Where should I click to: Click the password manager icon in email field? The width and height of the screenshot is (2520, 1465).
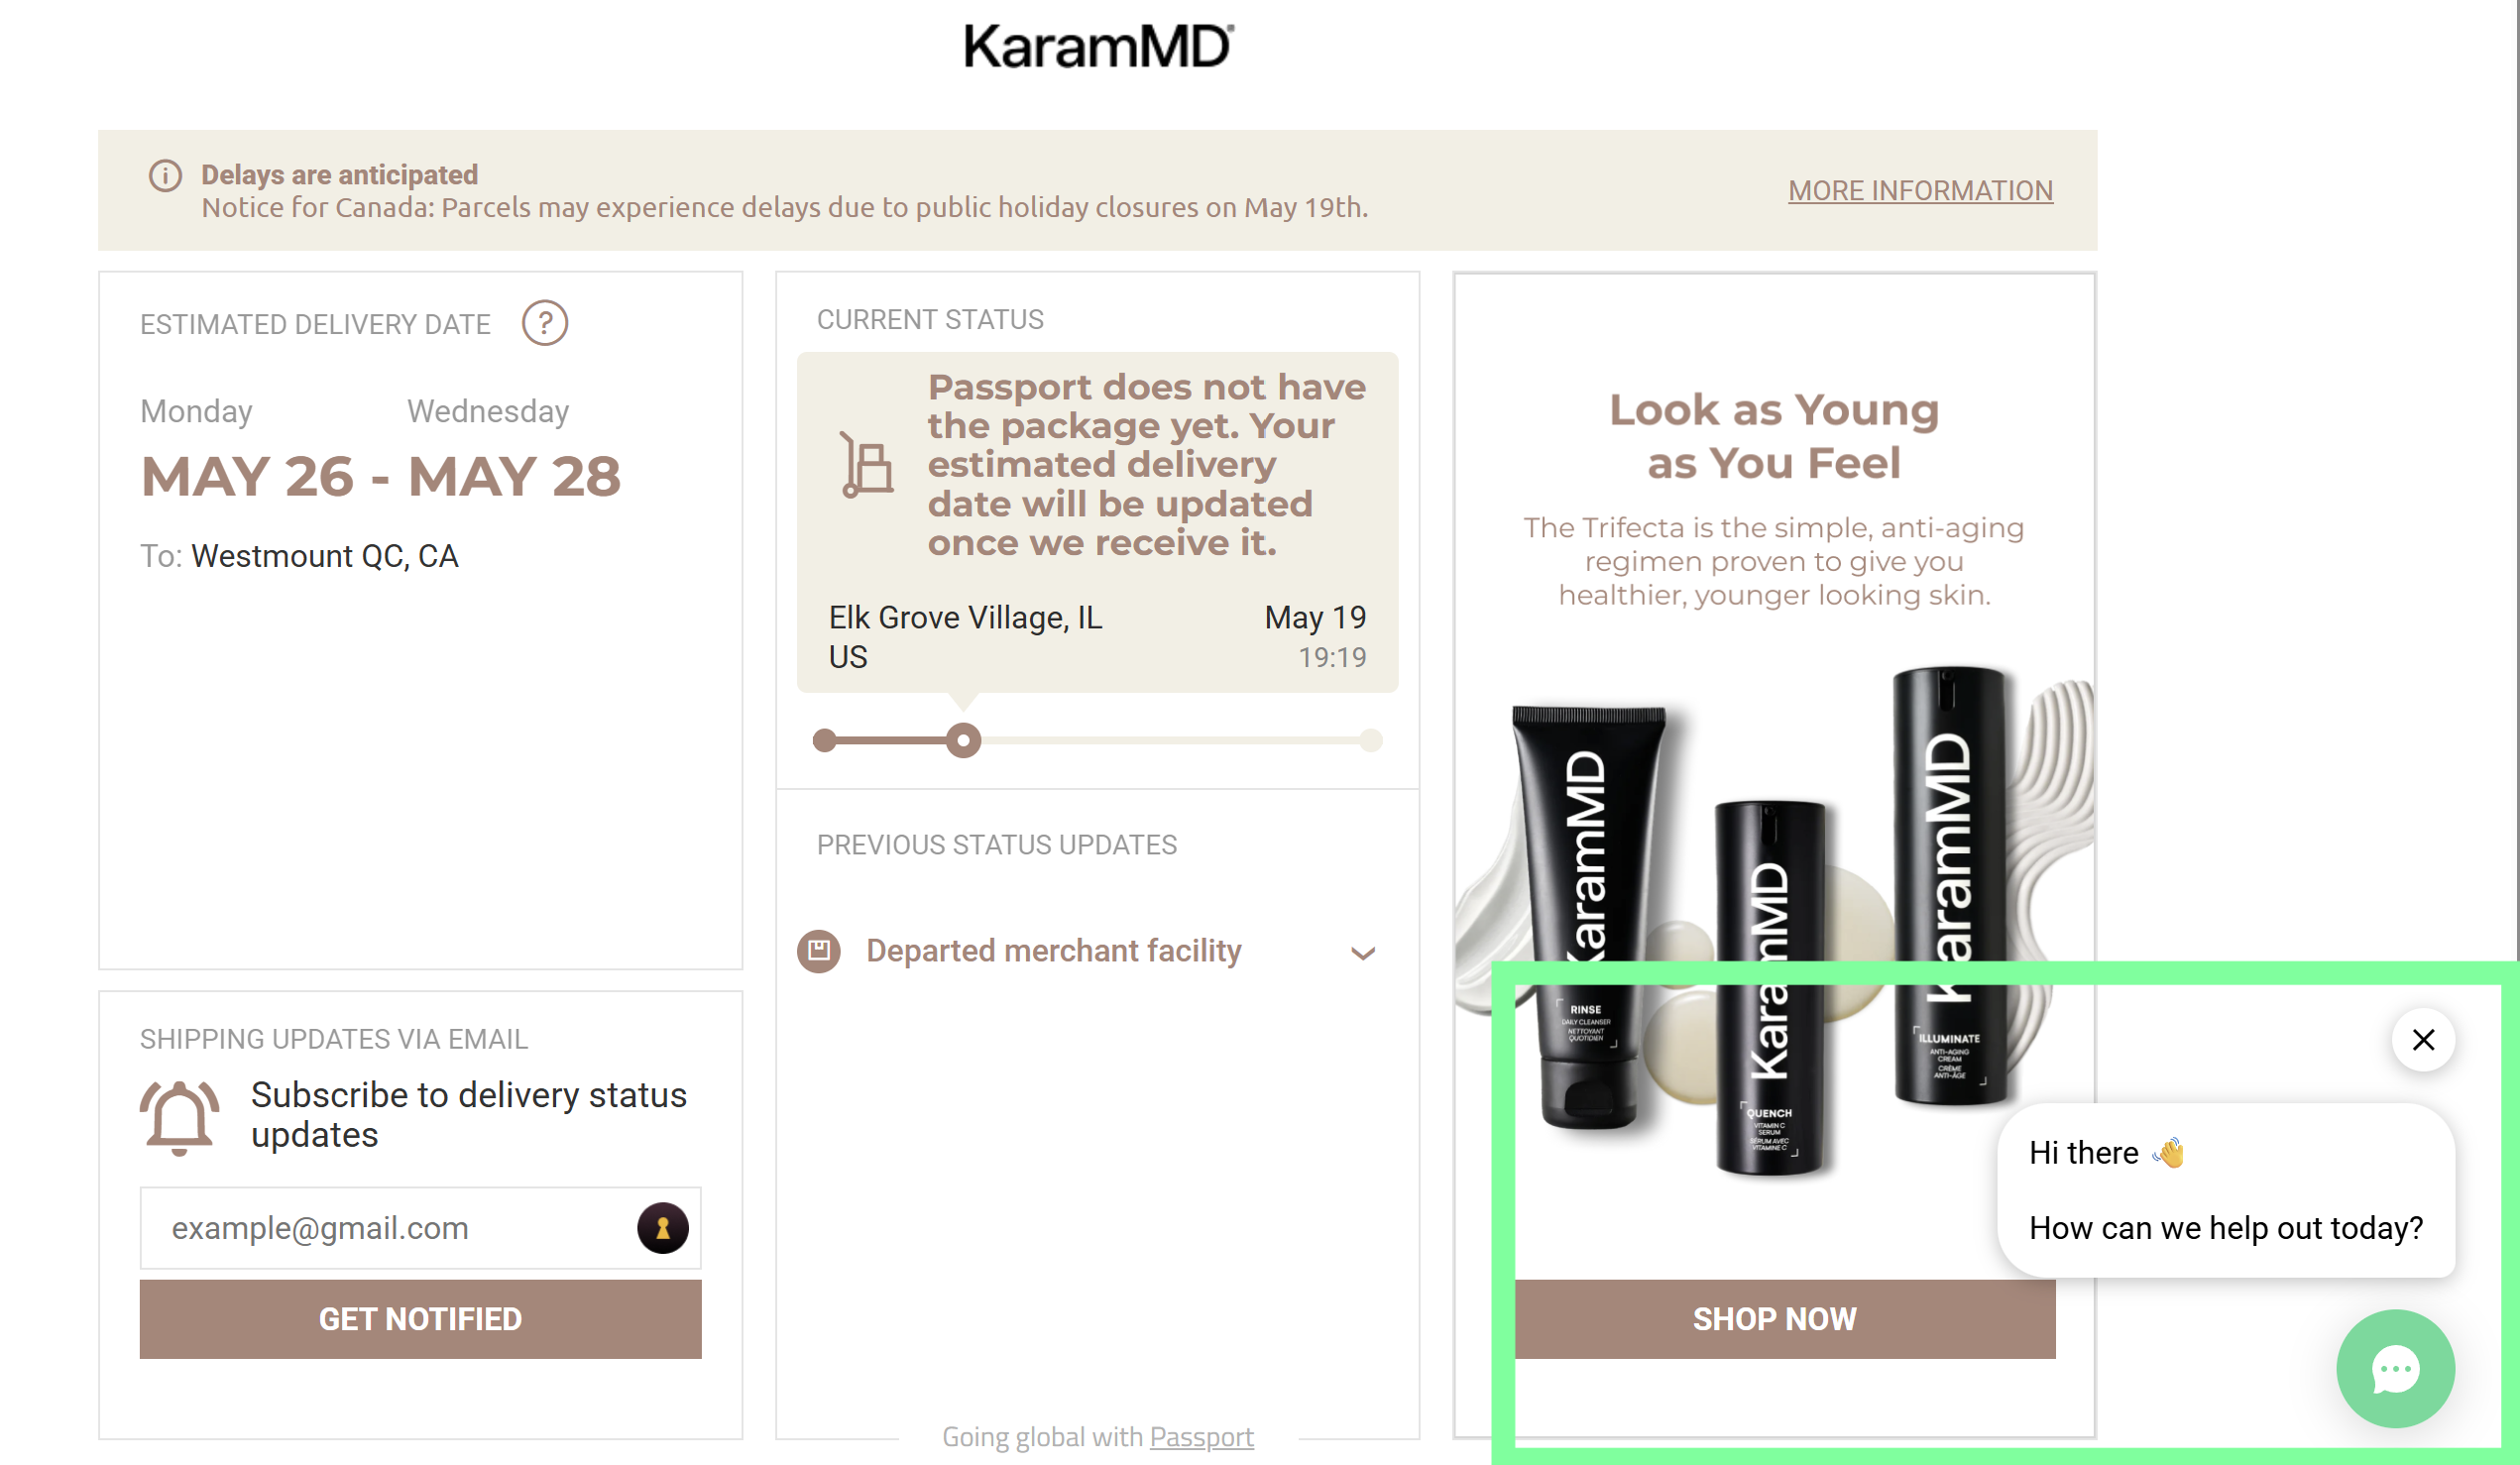coord(663,1228)
